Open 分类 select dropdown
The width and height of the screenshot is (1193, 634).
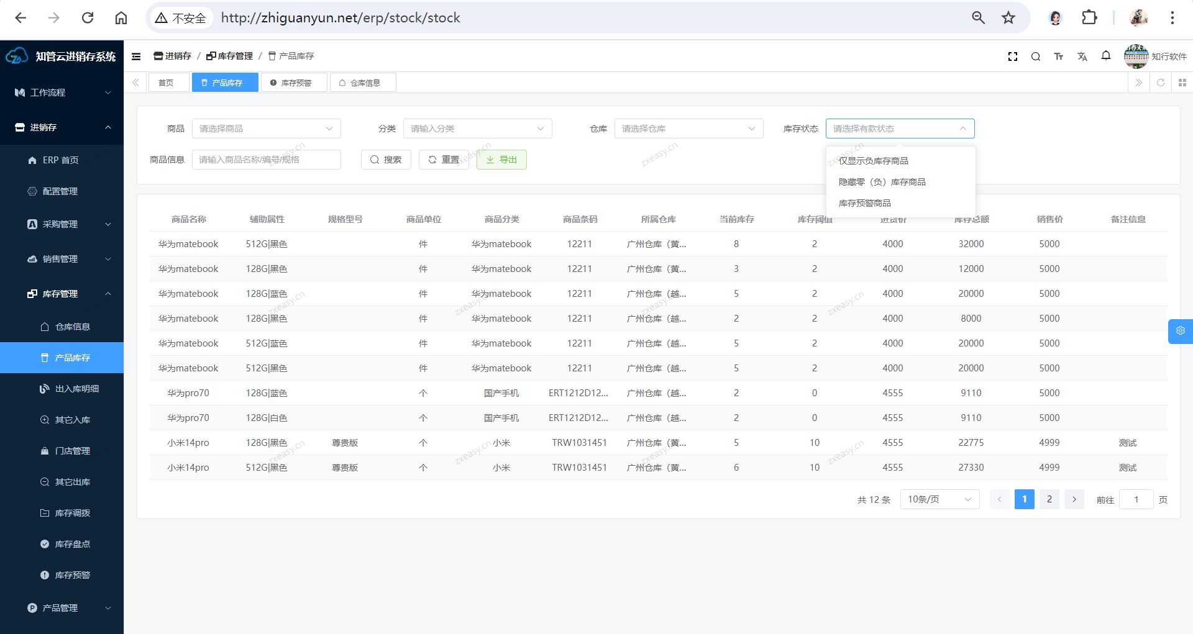477,129
